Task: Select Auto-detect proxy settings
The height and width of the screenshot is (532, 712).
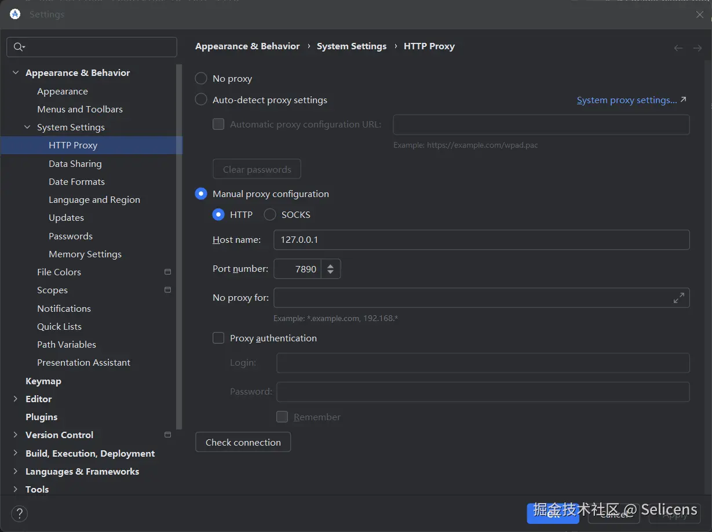Action: [201, 100]
